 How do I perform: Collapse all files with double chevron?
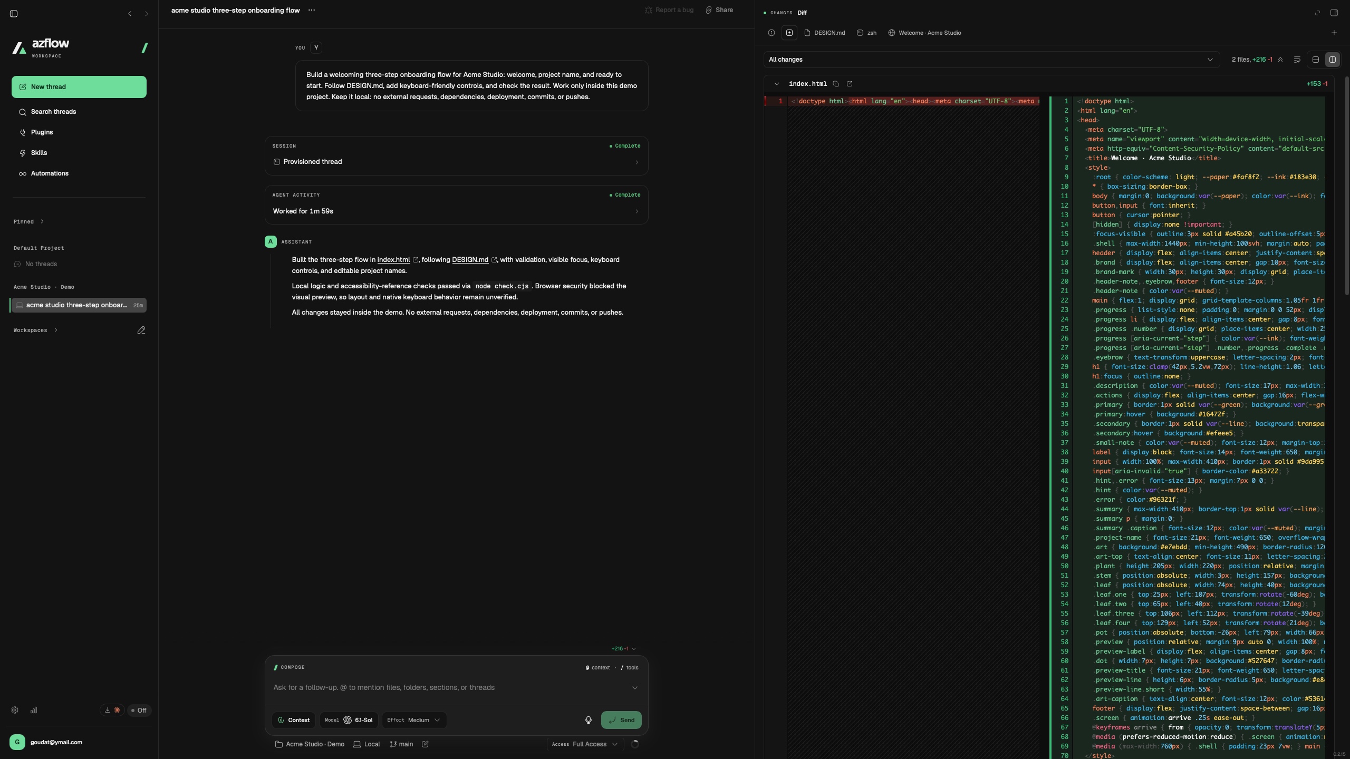point(1280,60)
